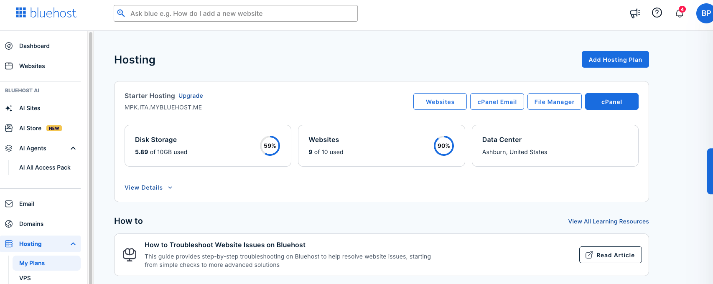
Task: Open File Manager
Action: pos(554,101)
